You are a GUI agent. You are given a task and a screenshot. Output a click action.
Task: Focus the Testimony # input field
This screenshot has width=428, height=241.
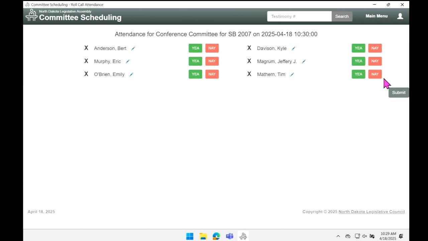299,16
